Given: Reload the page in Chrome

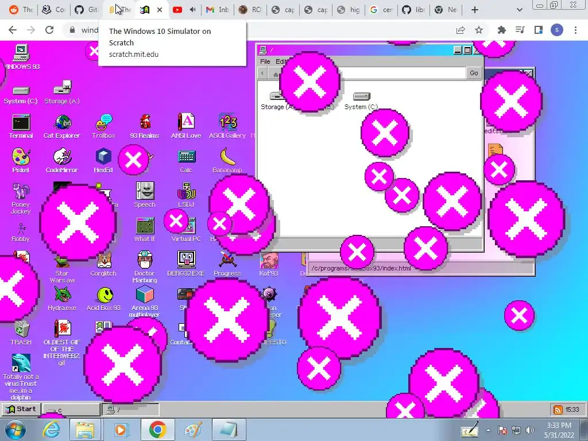Looking at the screenshot, I should coord(49,30).
